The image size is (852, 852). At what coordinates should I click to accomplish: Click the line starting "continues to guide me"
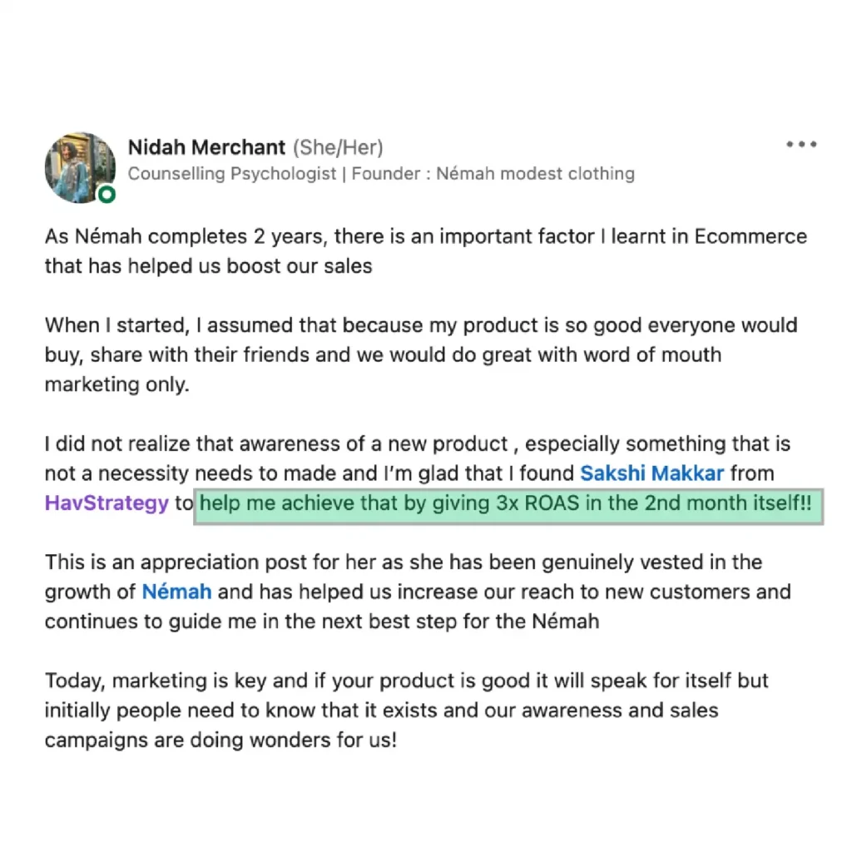tap(322, 622)
